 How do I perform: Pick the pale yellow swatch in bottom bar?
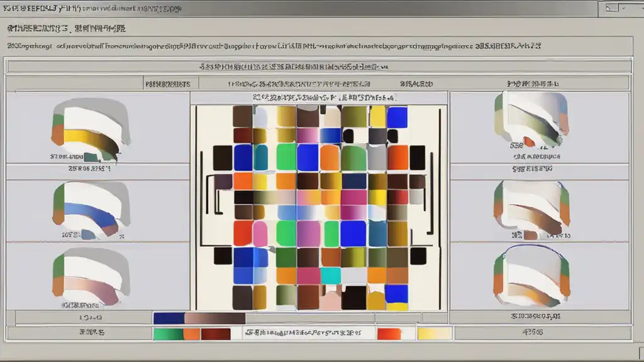pos(434,334)
